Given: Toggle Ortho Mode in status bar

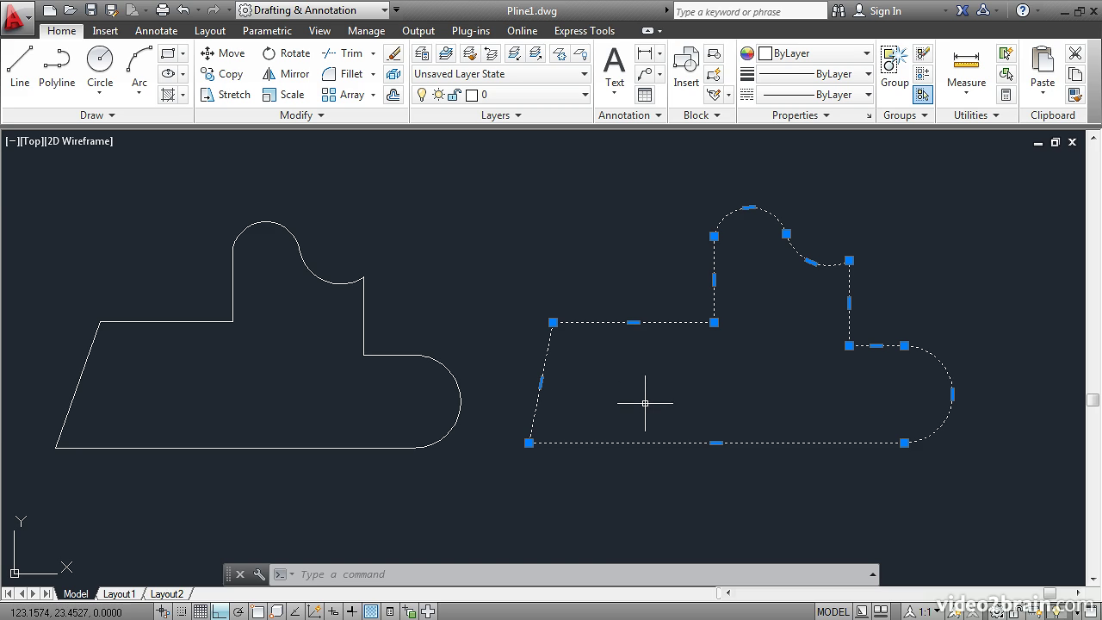Looking at the screenshot, I should 220,612.
